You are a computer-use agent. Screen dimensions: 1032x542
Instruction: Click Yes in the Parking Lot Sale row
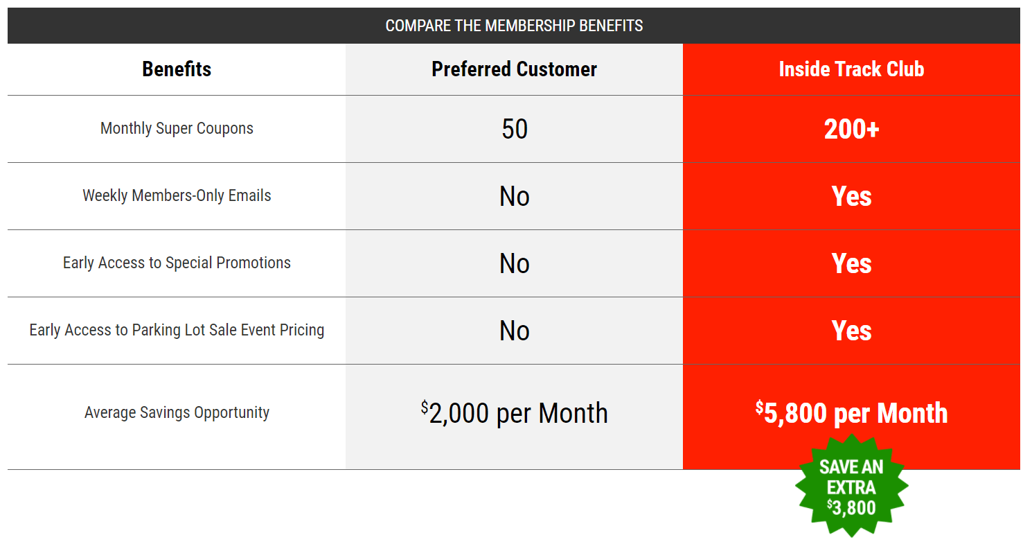(851, 331)
